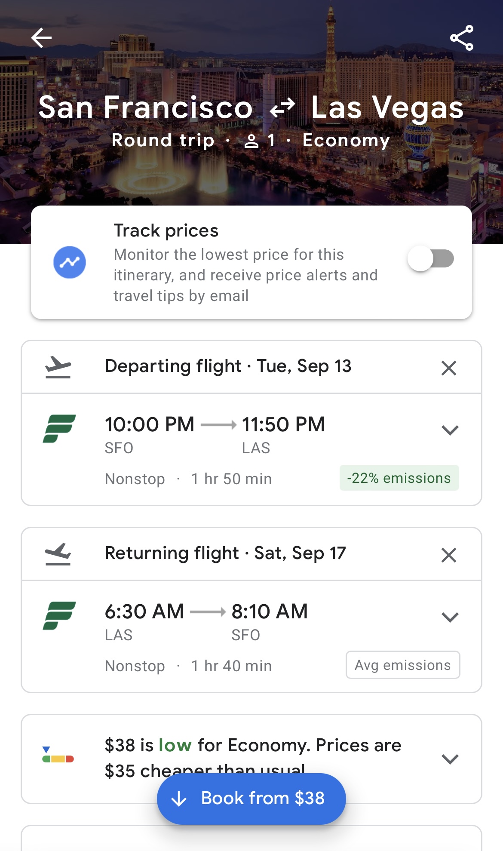503x851 pixels.
Task: Tap the airline logo on the departing flight
Action: pyautogui.click(x=59, y=428)
